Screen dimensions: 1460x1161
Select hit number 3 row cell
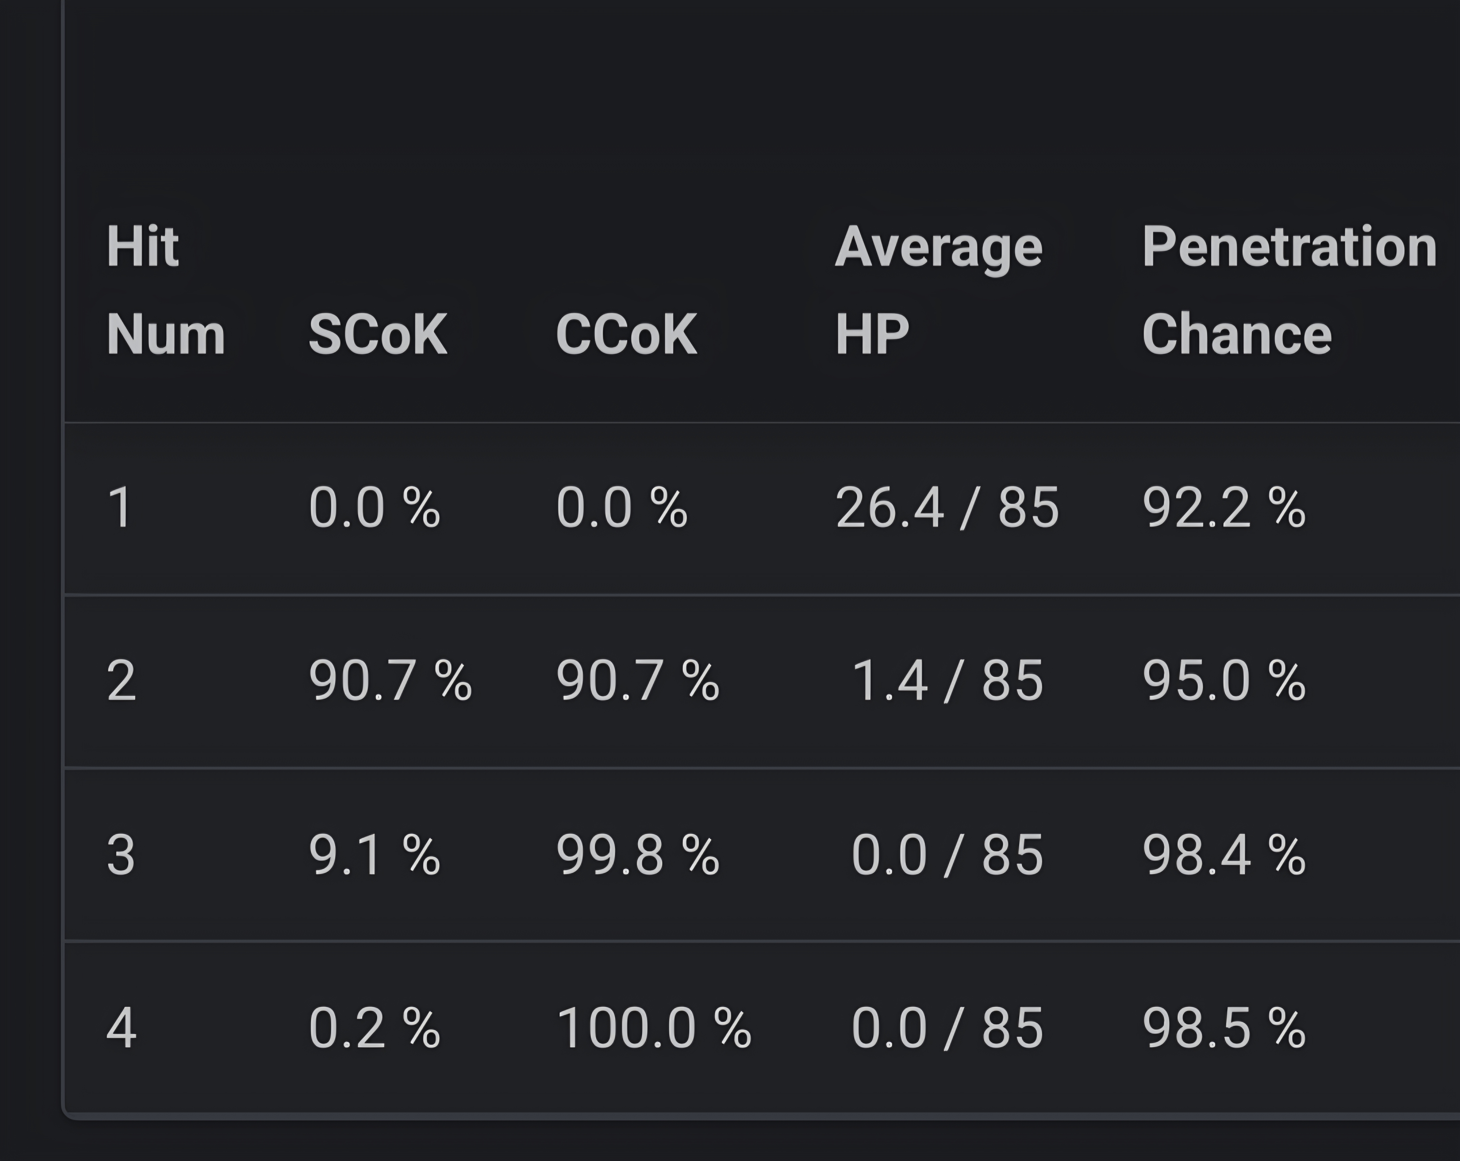click(121, 854)
